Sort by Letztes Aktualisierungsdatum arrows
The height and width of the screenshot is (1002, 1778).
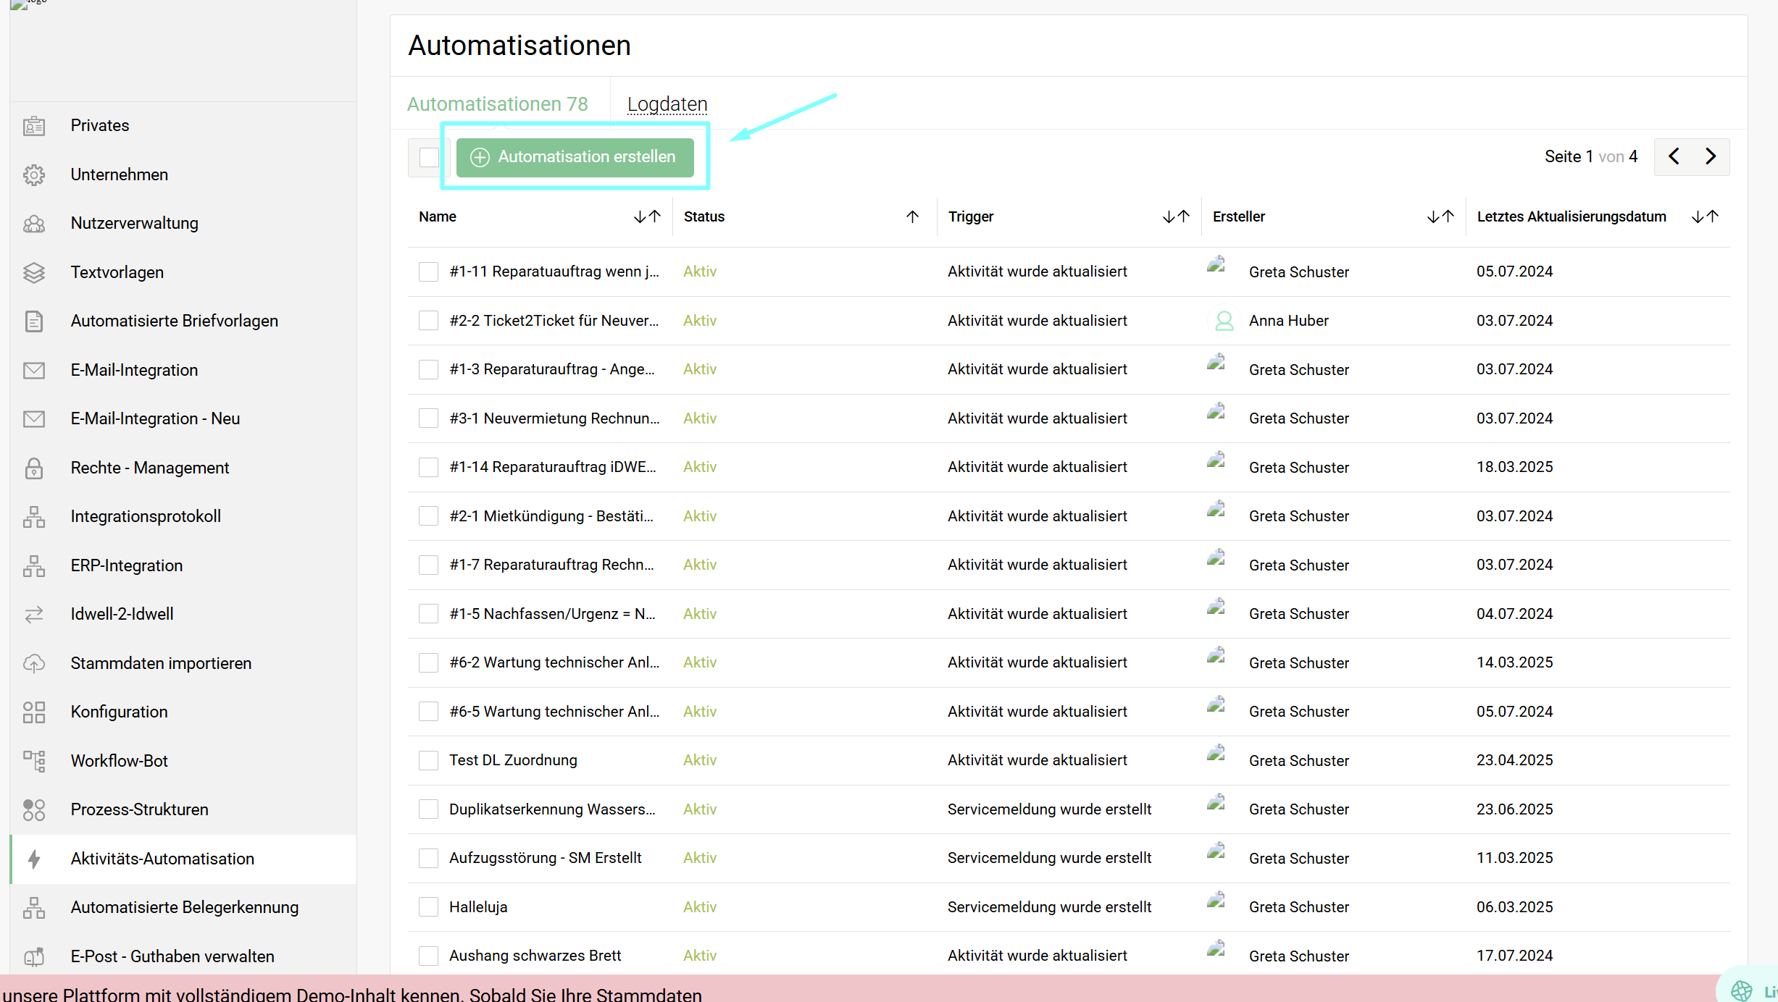point(1705,216)
